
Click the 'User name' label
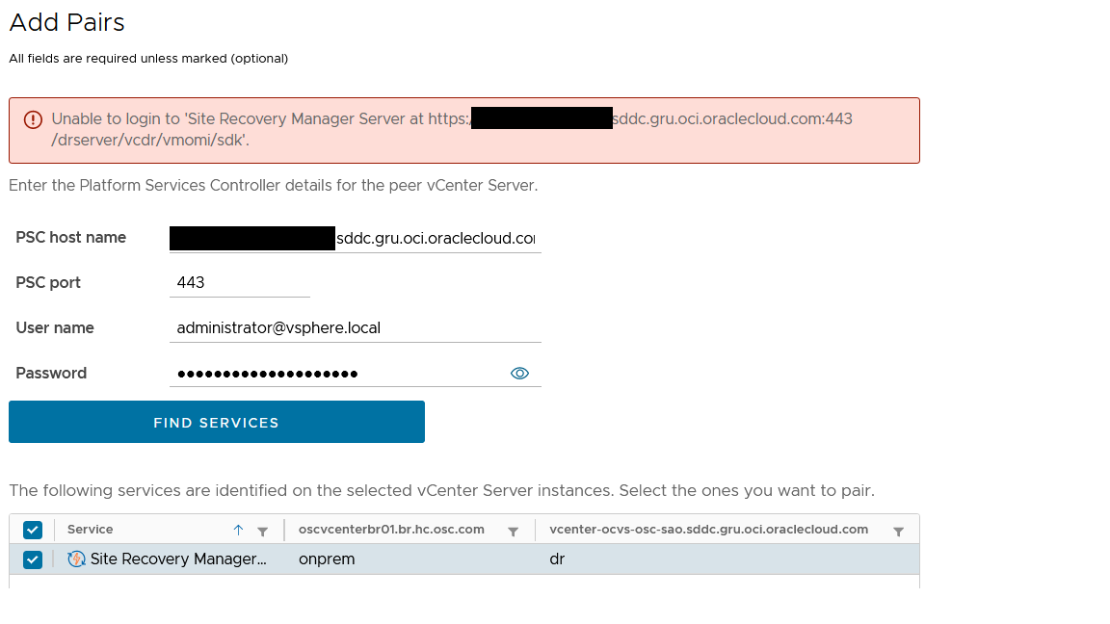[x=55, y=328]
